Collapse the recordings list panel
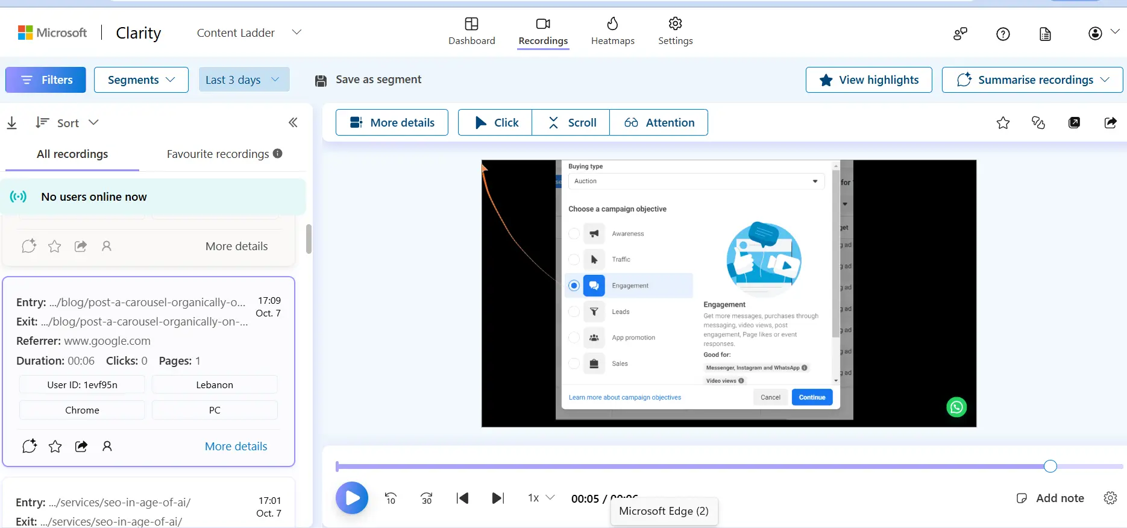The image size is (1127, 528). point(293,123)
